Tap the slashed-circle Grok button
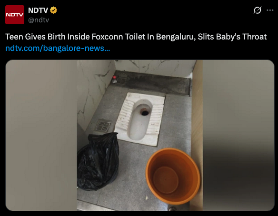This screenshot has height=216, width=278. point(257,10)
